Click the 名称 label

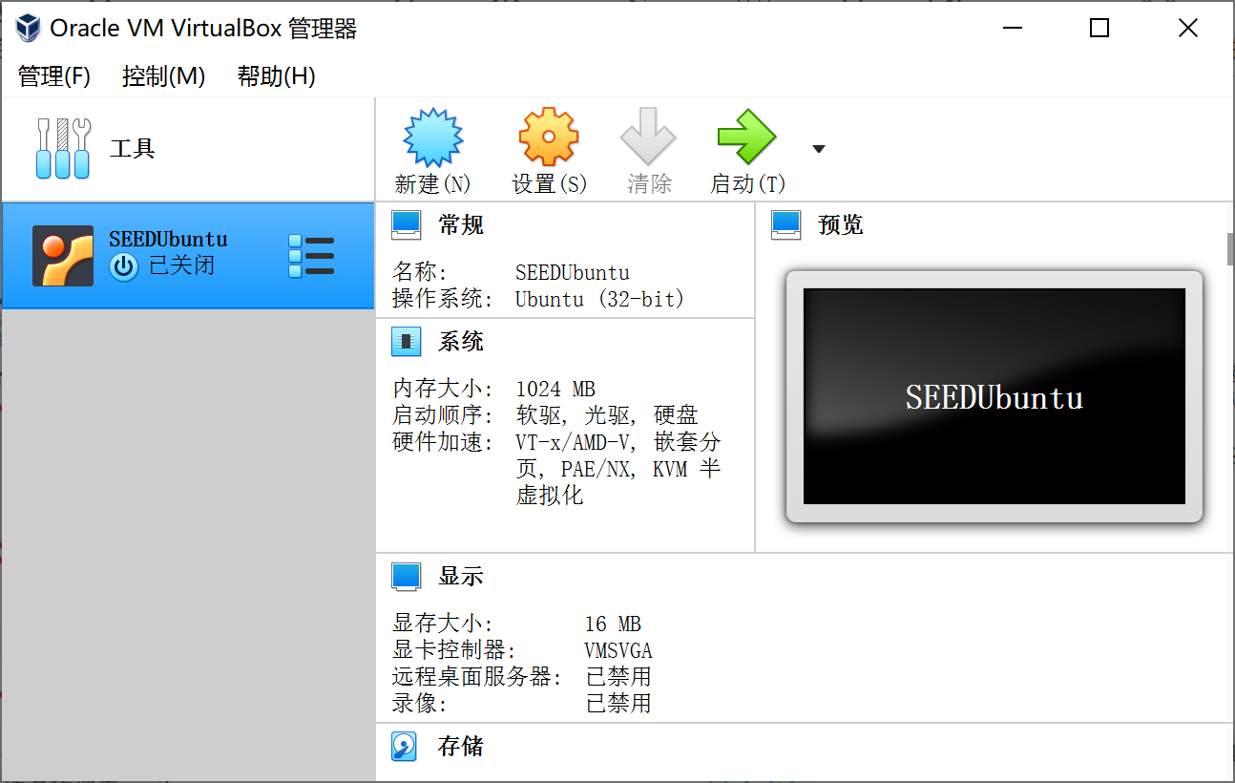tap(421, 273)
